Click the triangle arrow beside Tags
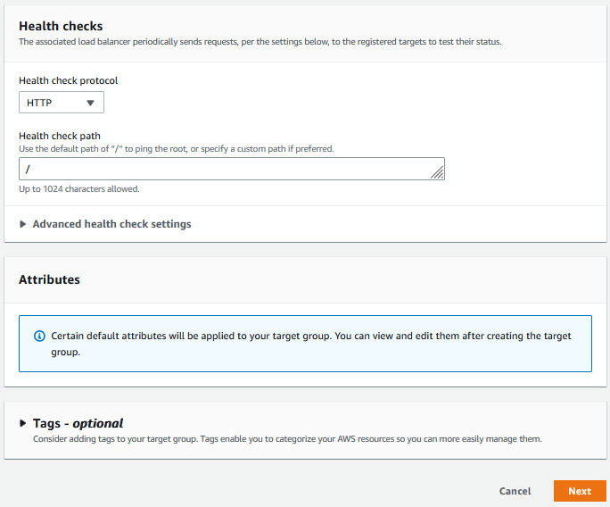 pyautogui.click(x=23, y=423)
